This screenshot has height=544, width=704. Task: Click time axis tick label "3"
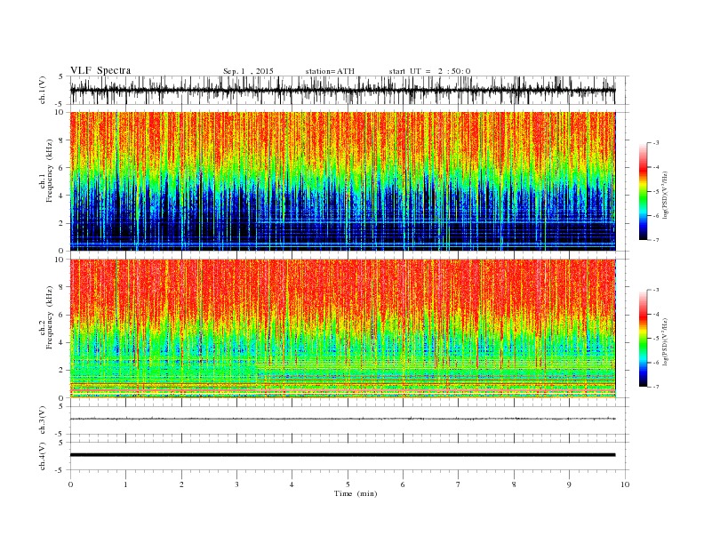point(237,484)
